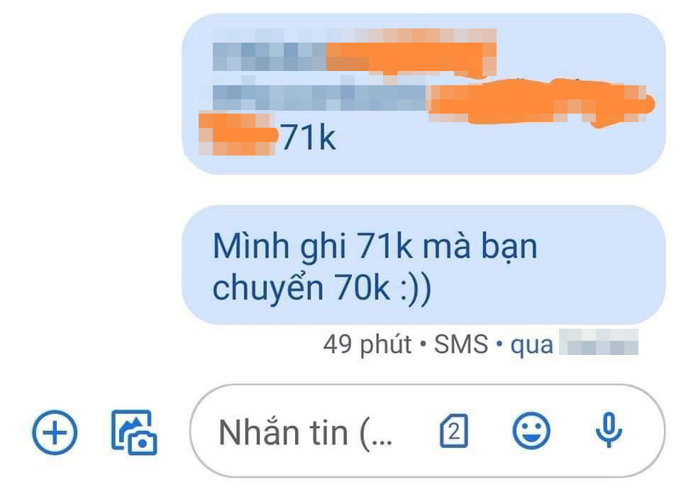Click the word 'chuyển' in the message
The image size is (681, 497).
pyautogui.click(x=268, y=289)
